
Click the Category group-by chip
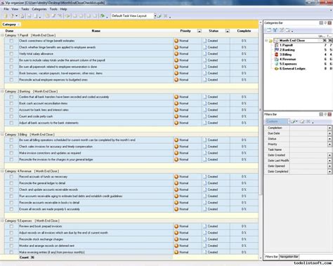(11, 25)
